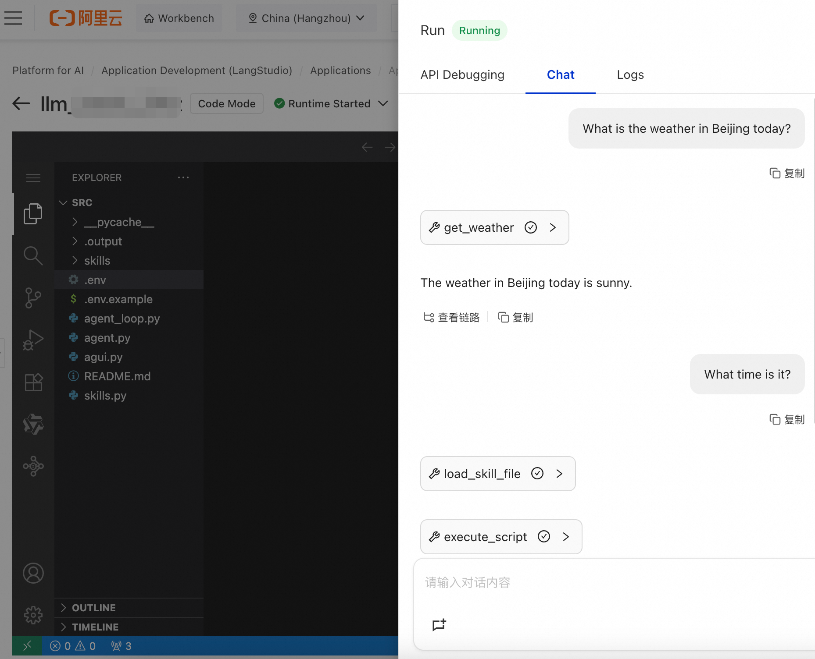This screenshot has height=659, width=815.
Task: Copy the 'What time is it?' message
Action: 787,419
